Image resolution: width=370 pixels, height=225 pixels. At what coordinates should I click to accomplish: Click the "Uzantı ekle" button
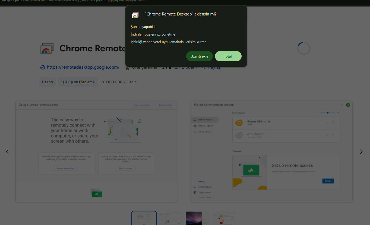pyautogui.click(x=200, y=56)
